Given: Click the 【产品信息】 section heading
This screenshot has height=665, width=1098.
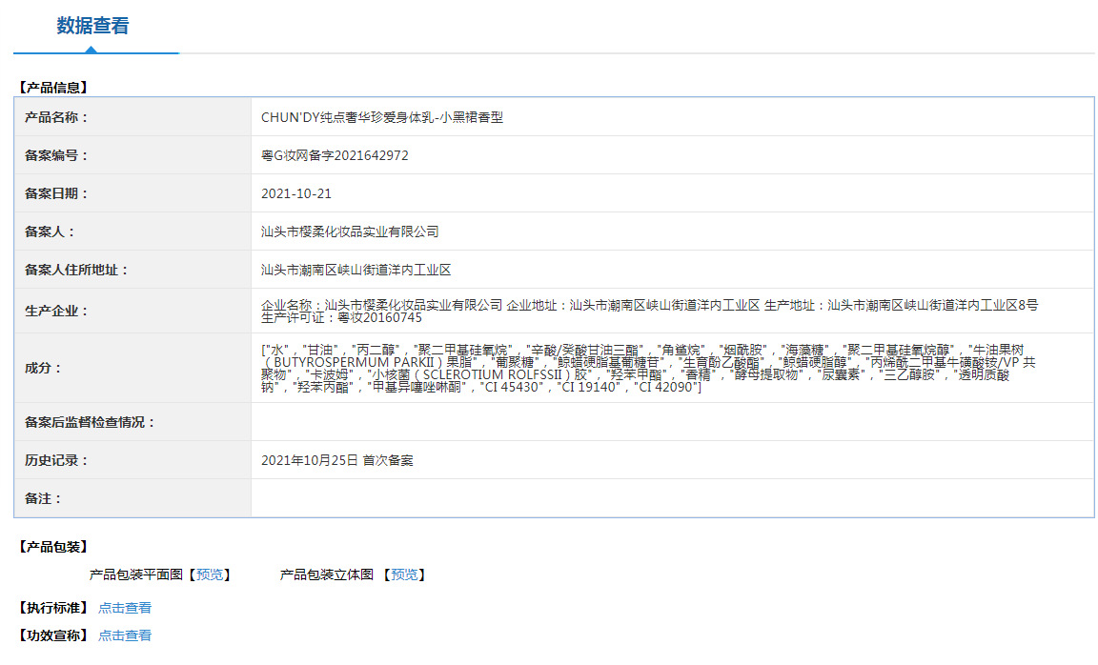Looking at the screenshot, I should tap(53, 88).
